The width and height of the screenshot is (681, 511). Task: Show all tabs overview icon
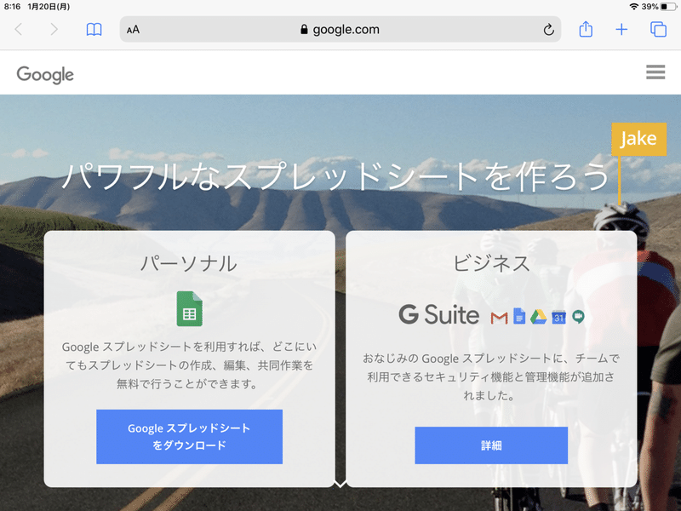658,30
